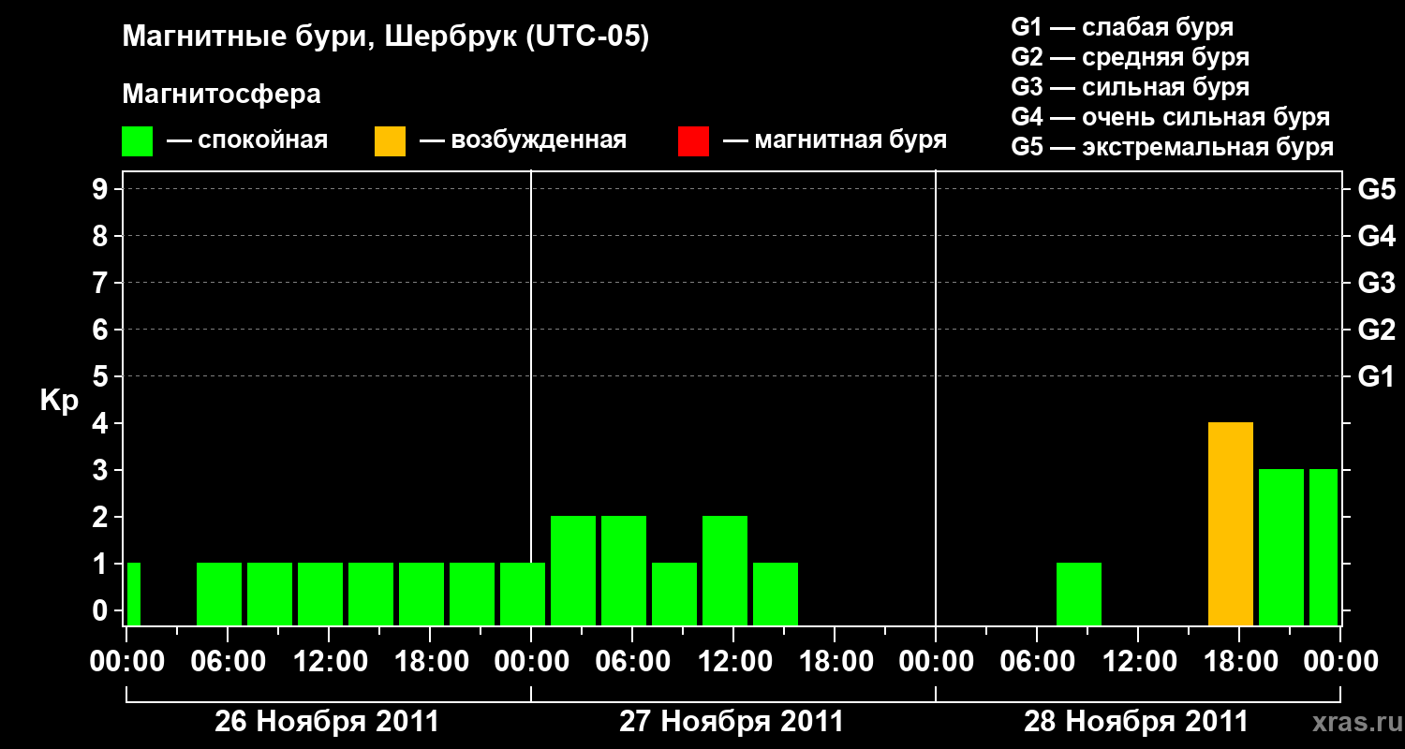Click the narrow green bar at 00:00 on 26 November
The height and width of the screenshot is (749, 1405).
coord(134,595)
